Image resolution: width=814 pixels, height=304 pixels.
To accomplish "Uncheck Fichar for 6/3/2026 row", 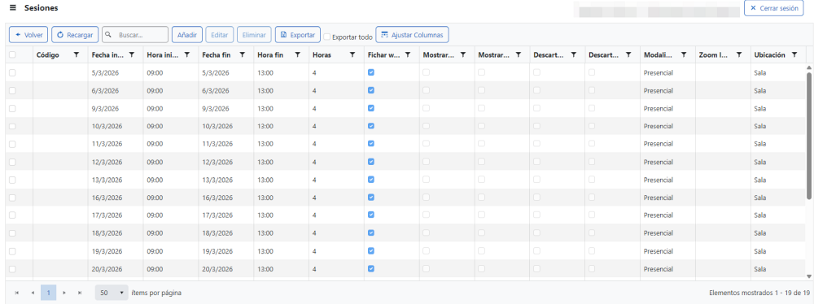I will tap(371, 90).
